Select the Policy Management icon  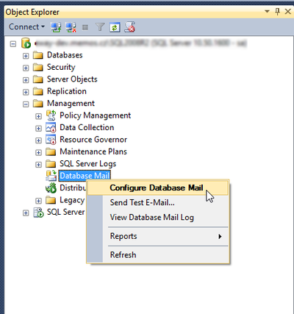pos(51,115)
